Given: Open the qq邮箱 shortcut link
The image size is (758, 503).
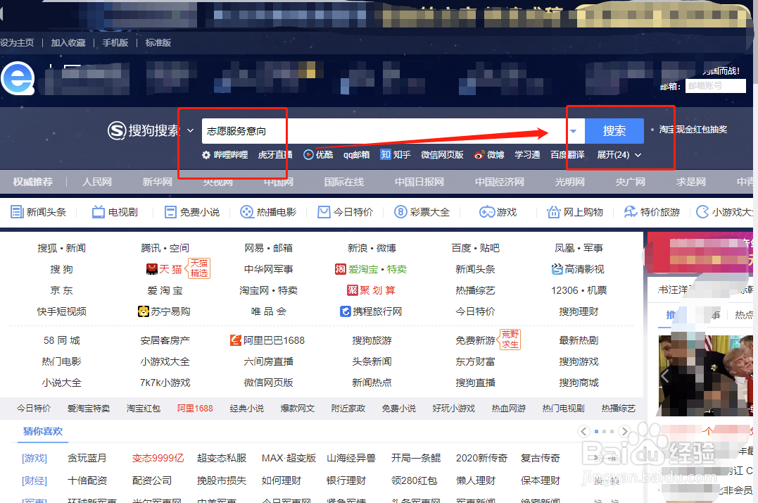Looking at the screenshot, I should (x=357, y=155).
